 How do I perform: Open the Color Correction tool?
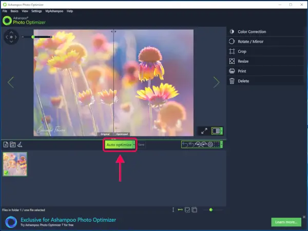point(252,32)
